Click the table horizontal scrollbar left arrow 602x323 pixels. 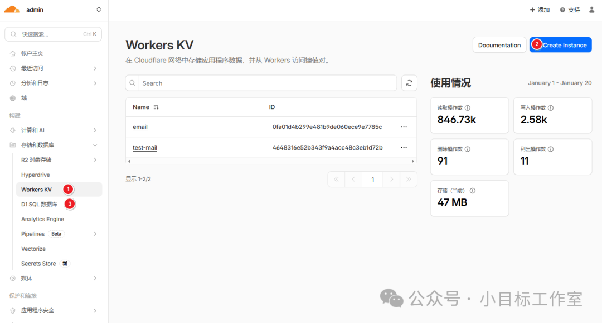(129, 161)
